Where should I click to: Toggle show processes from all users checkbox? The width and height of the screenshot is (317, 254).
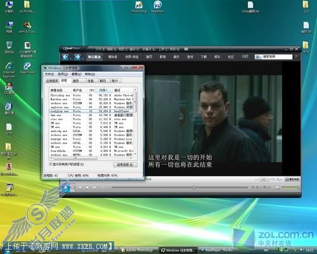(x=51, y=164)
